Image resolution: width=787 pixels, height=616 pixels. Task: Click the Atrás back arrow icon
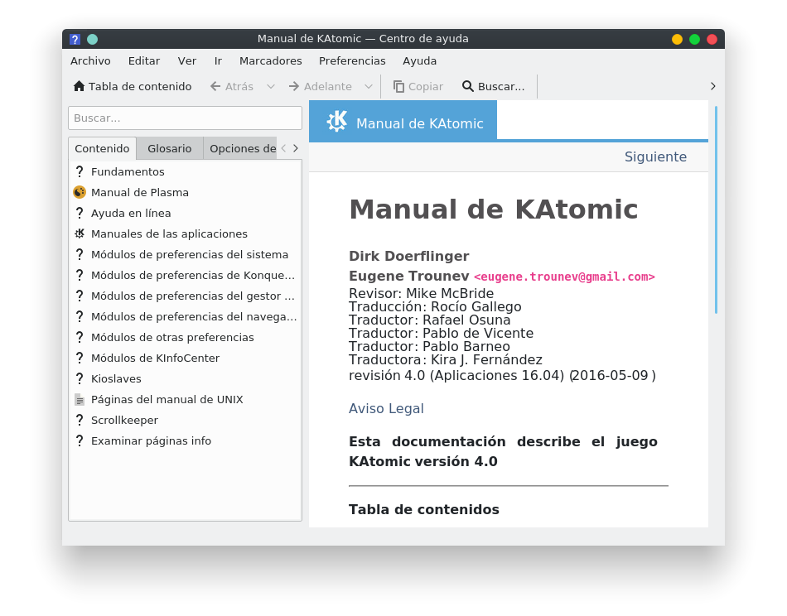coord(215,86)
